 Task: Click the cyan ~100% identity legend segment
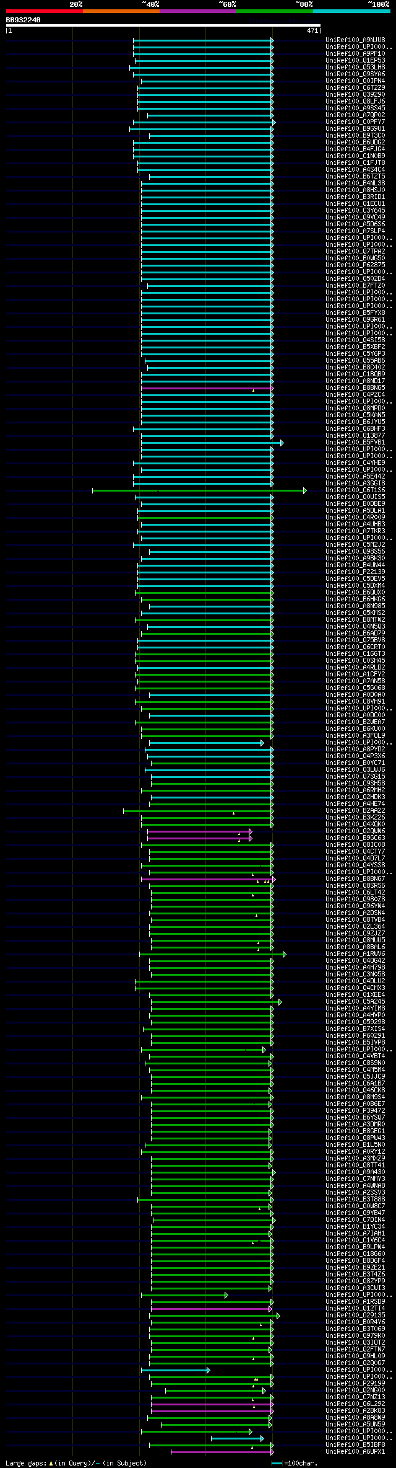tap(351, 11)
